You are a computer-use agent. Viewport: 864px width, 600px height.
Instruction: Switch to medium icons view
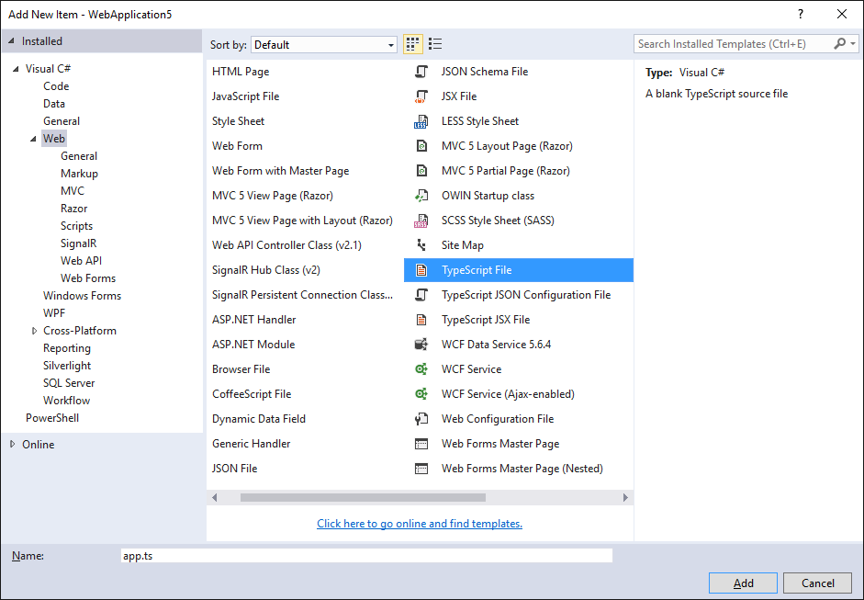[x=413, y=44]
